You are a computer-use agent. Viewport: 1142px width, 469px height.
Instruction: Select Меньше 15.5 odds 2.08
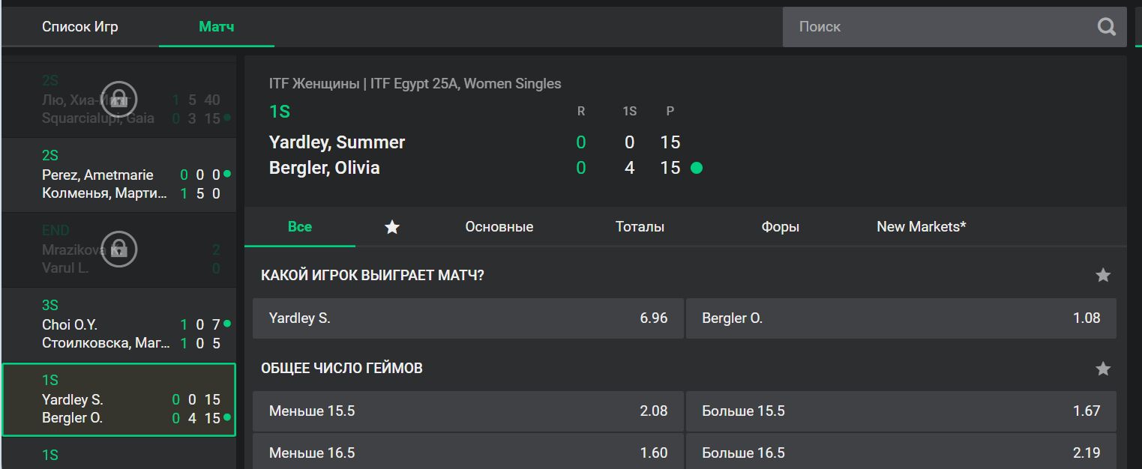pos(468,411)
